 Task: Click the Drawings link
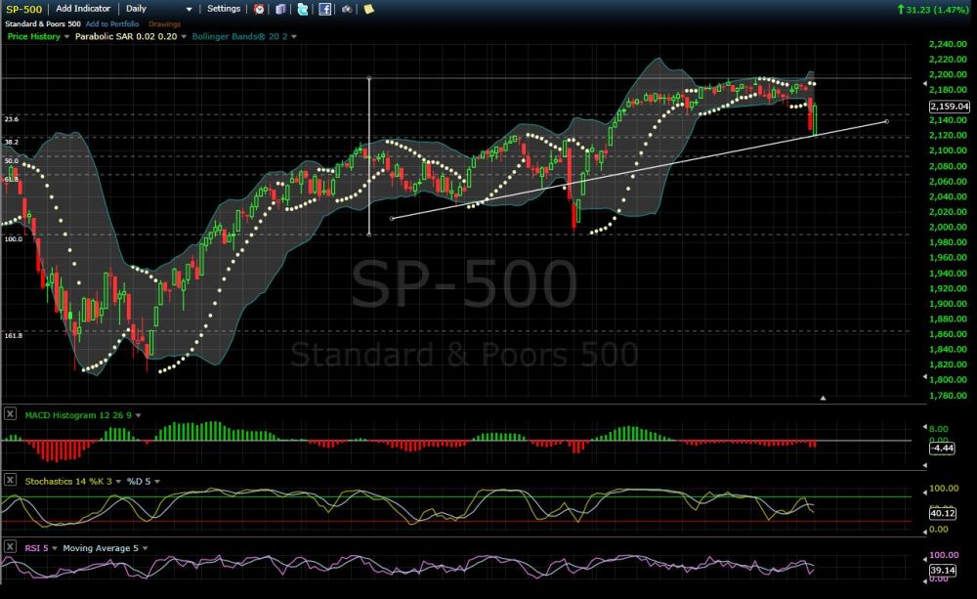(164, 22)
